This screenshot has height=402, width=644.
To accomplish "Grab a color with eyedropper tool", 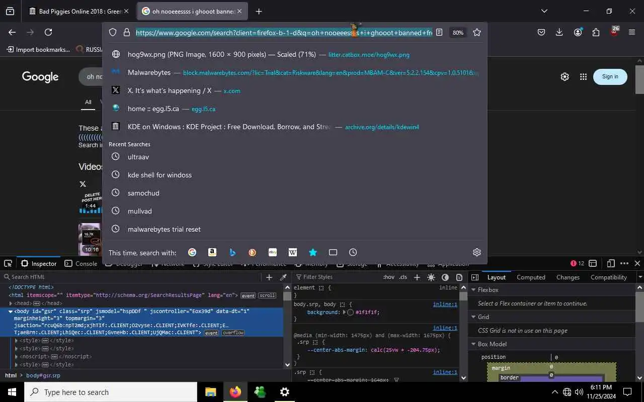I will [x=283, y=277].
